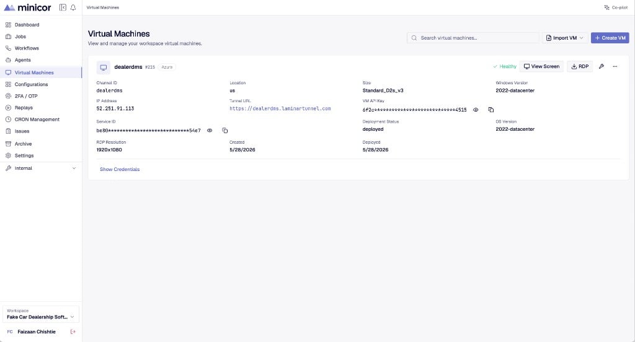The width and height of the screenshot is (635, 342).
Task: Reveal the Service ID eye icon
Action: click(x=210, y=130)
